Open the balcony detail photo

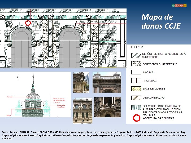click(x=107, y=107)
